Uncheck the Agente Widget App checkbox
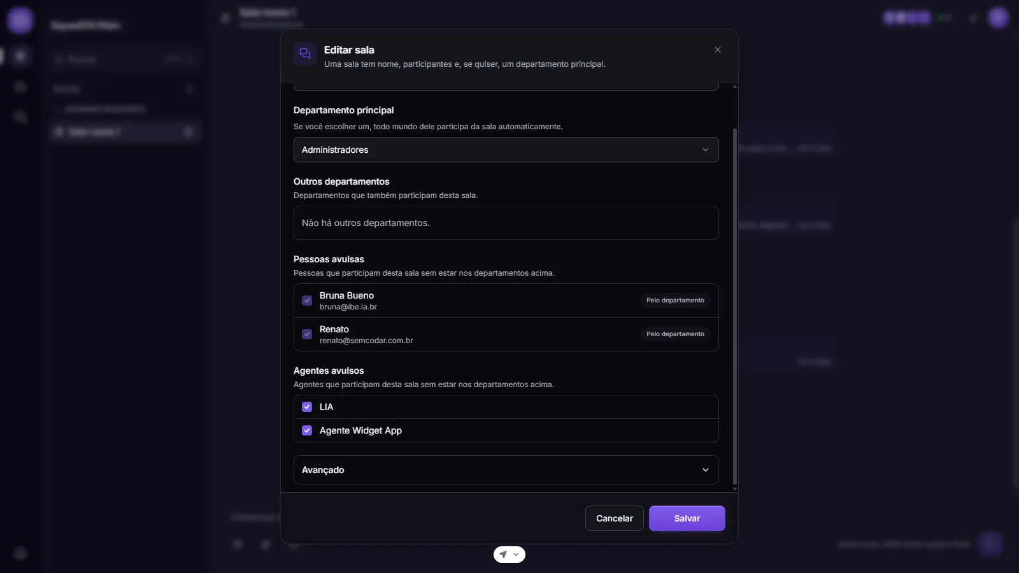Screen dimensions: 1019x573 click(x=307, y=430)
